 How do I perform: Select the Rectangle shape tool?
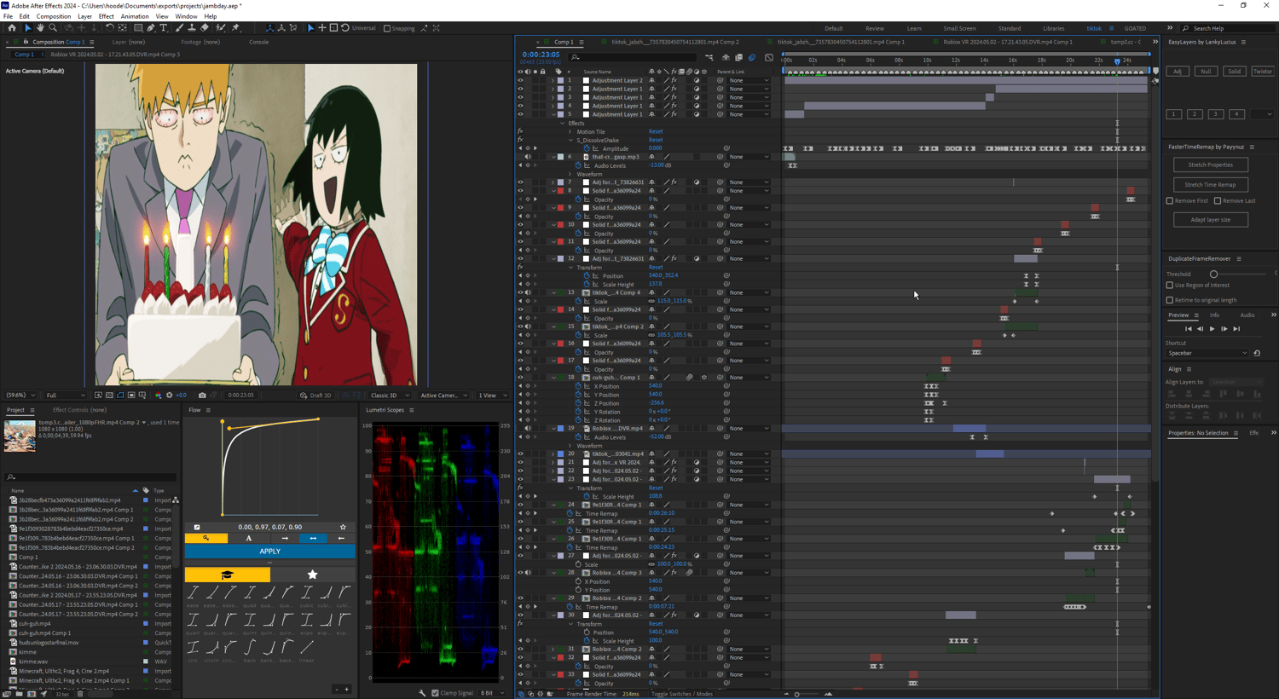138,28
